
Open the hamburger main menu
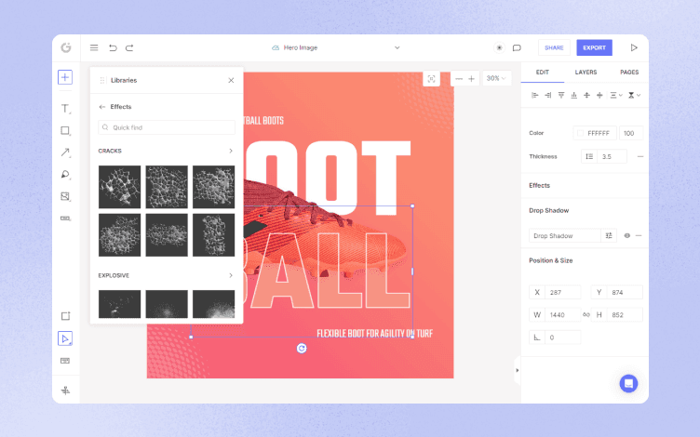pos(94,47)
